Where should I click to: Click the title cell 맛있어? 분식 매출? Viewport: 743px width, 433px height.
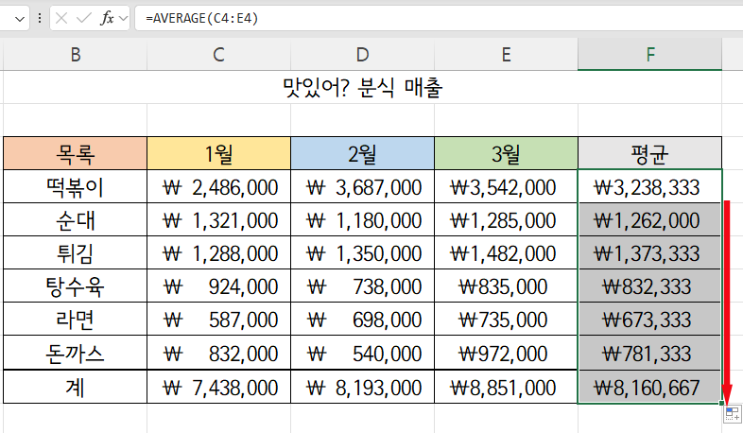[x=362, y=88]
